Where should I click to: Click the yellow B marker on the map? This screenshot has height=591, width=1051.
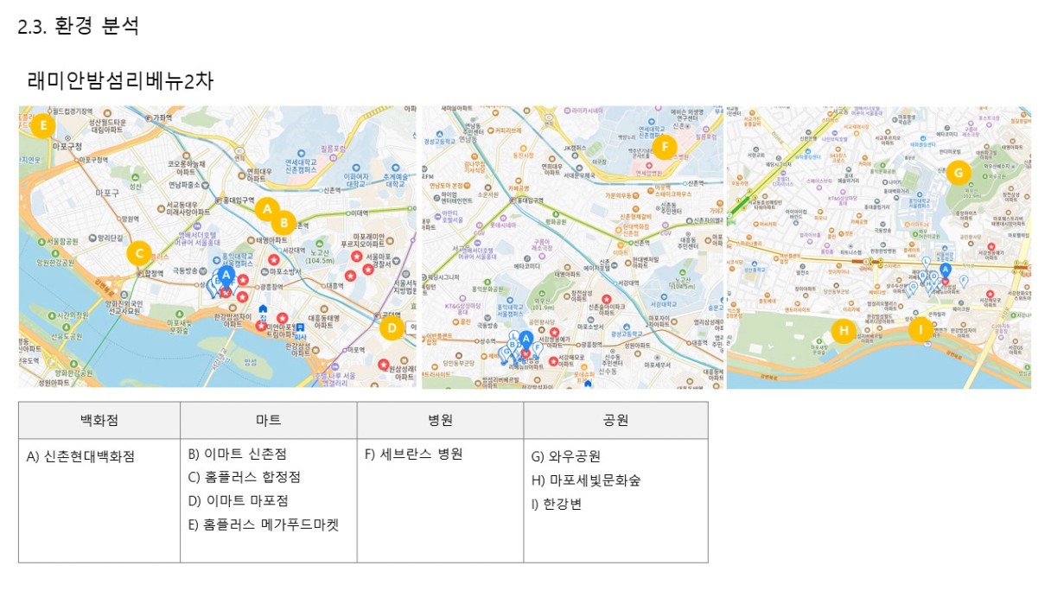coord(283,223)
